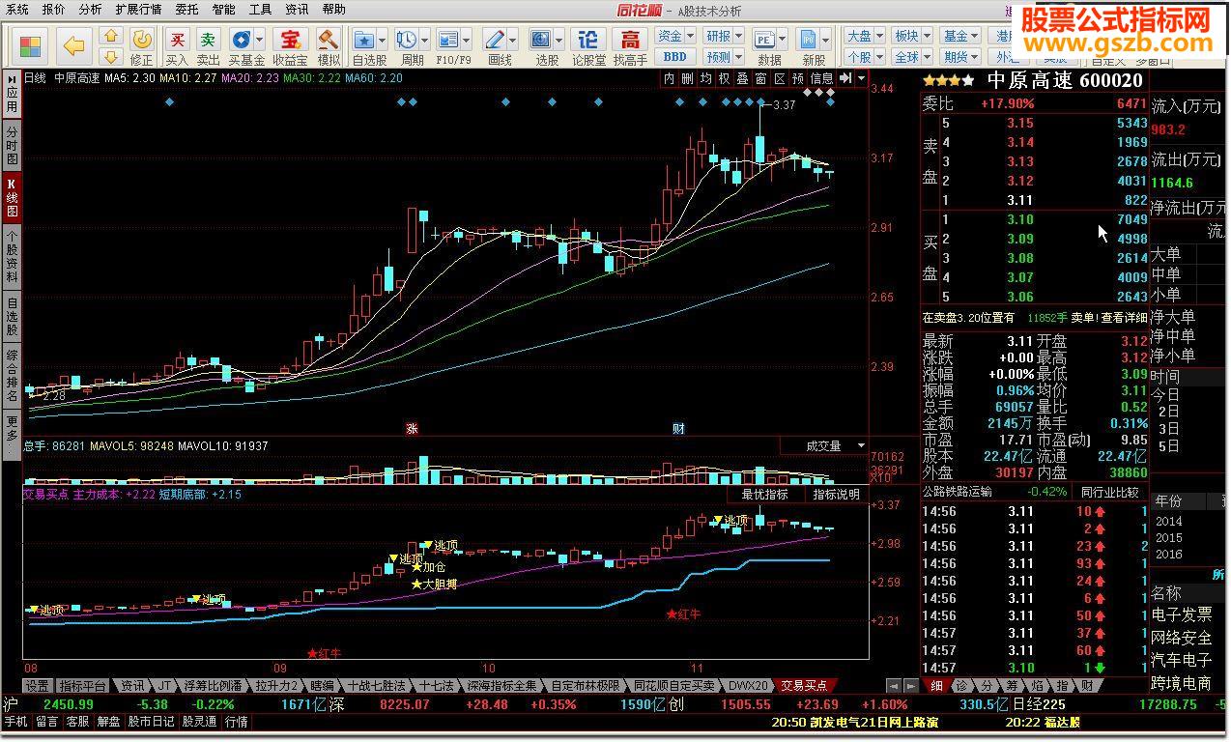Open the 卖出 sell icon
The width and height of the screenshot is (1231, 742).
pos(209,40)
